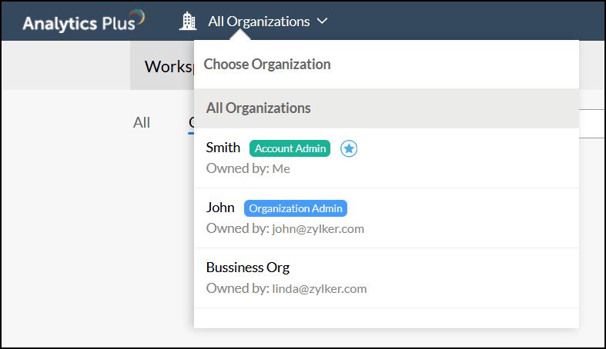Click the empty area below Bussiness Org
This screenshot has width=606, height=349.
pos(385,317)
